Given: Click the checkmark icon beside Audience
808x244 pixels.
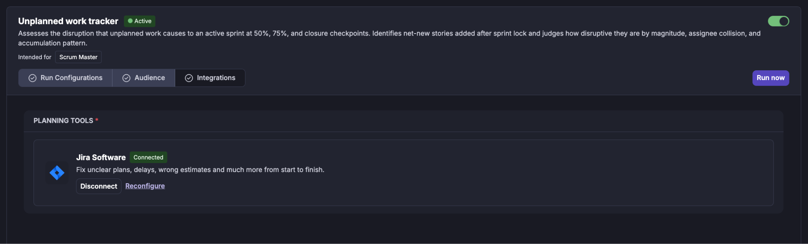Looking at the screenshot, I should click(x=126, y=78).
